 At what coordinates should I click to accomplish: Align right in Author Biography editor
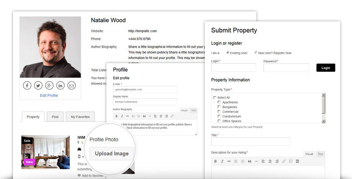tap(166, 116)
